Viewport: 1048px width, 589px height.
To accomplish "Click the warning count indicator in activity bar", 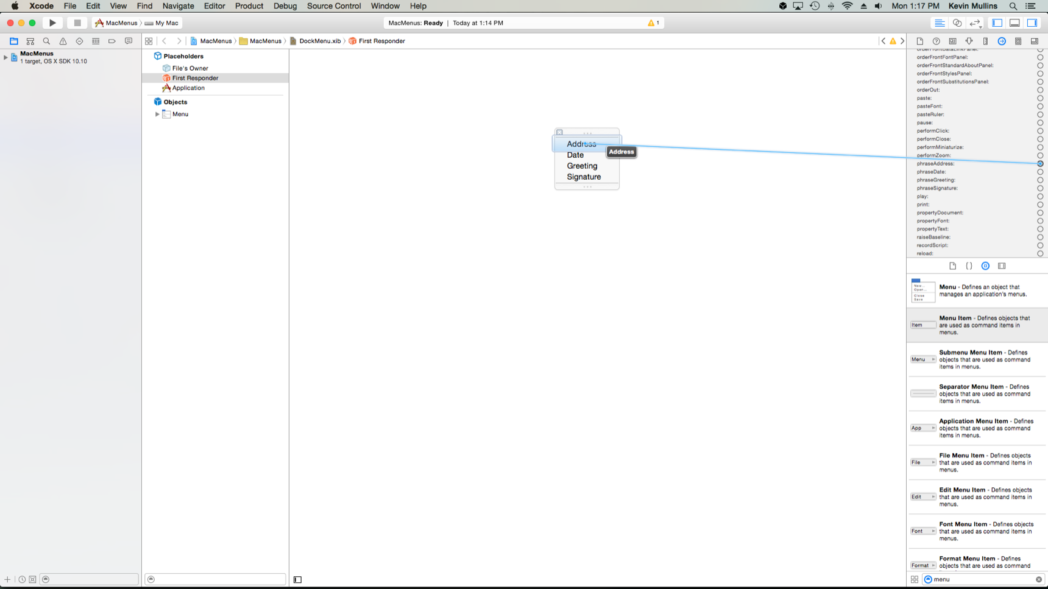I will 654,23.
